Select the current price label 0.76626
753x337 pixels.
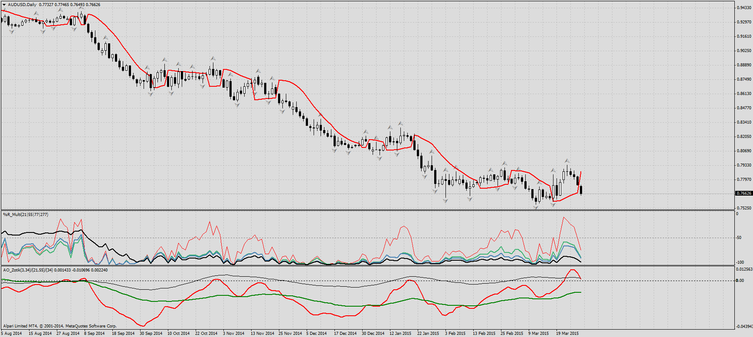(x=744, y=193)
